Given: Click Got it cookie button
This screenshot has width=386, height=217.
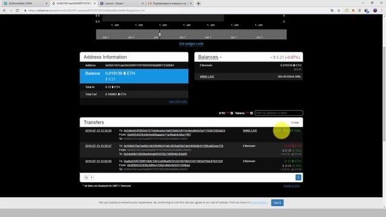Looking at the screenshot, I should [277, 203].
